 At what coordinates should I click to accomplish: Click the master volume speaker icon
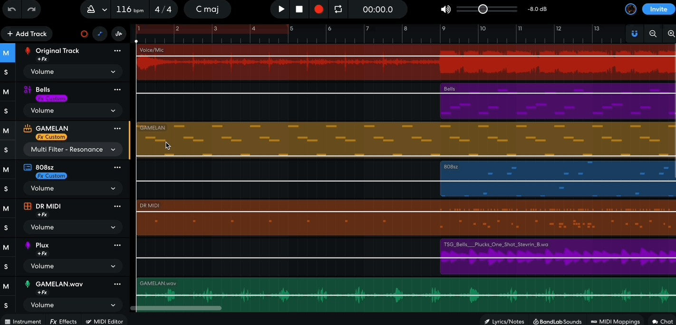pos(445,9)
